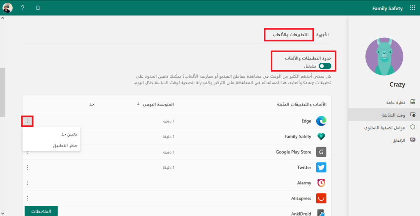Image resolution: width=420 pixels, height=216 pixels.
Task: Click the Twitter app name
Action: [304, 168]
